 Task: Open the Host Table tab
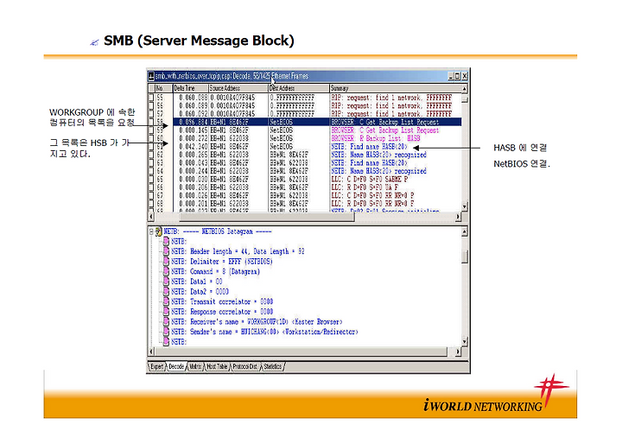pyautogui.click(x=218, y=366)
